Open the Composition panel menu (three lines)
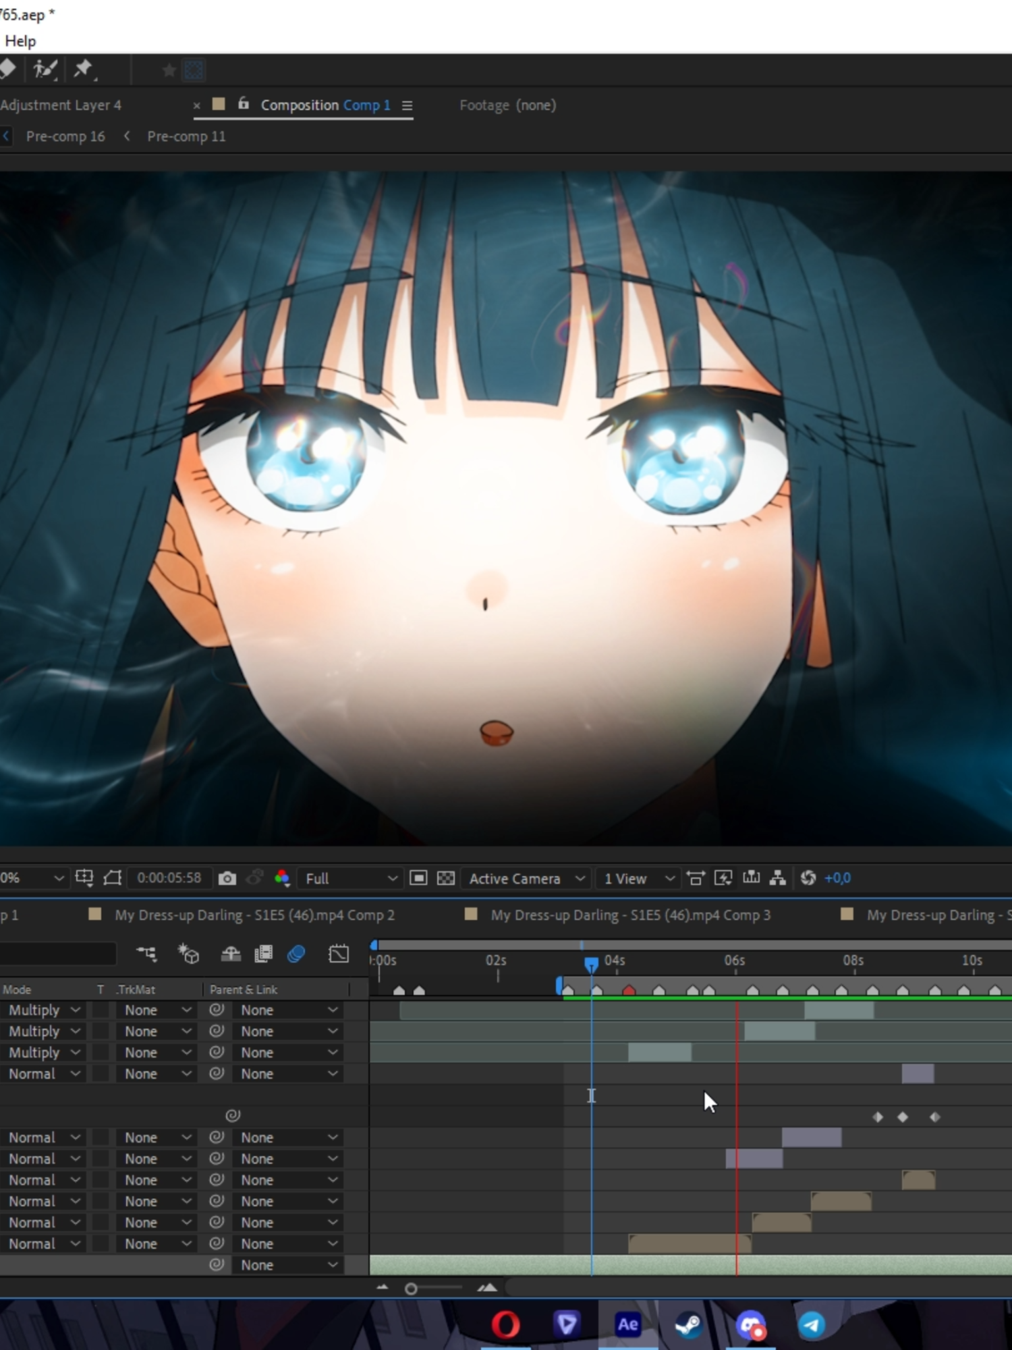This screenshot has height=1350, width=1012. [407, 106]
